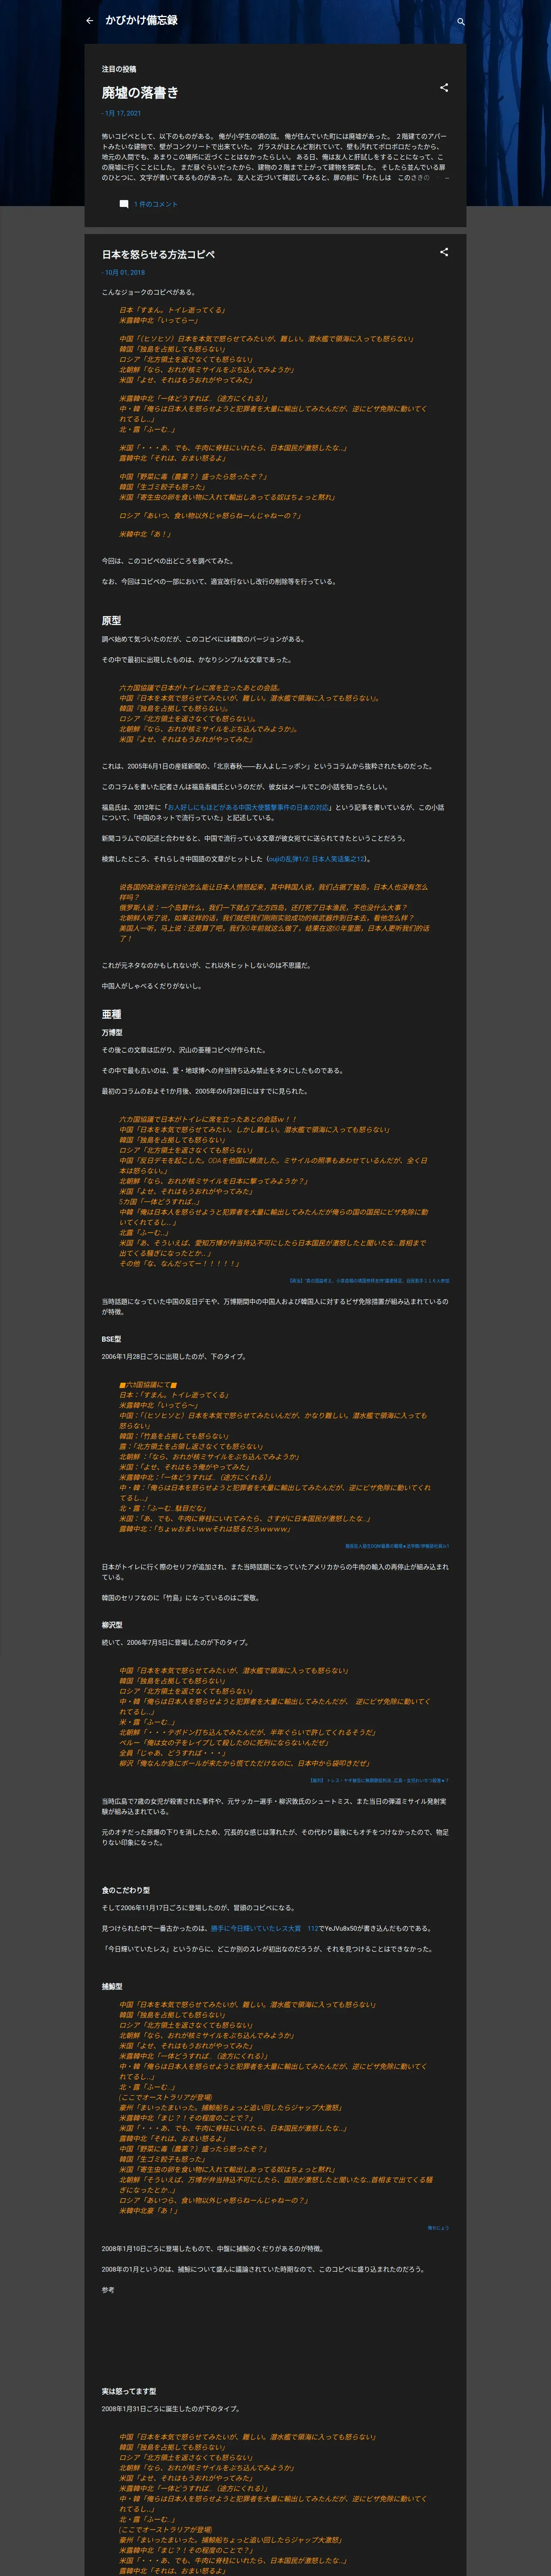Click the 万博型 subheading
This screenshot has width=551, height=2576.
(112, 1032)
